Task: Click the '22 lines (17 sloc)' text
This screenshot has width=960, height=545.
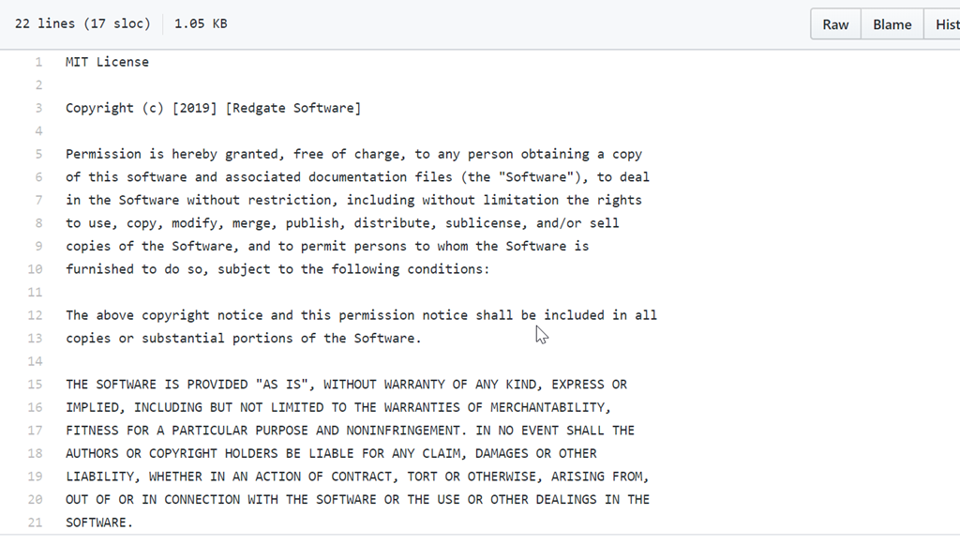Action: pos(82,23)
